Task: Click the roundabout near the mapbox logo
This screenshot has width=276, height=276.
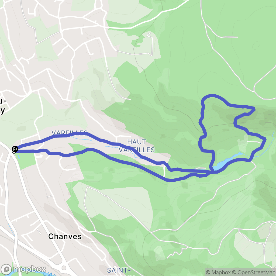Action: coord(64,268)
